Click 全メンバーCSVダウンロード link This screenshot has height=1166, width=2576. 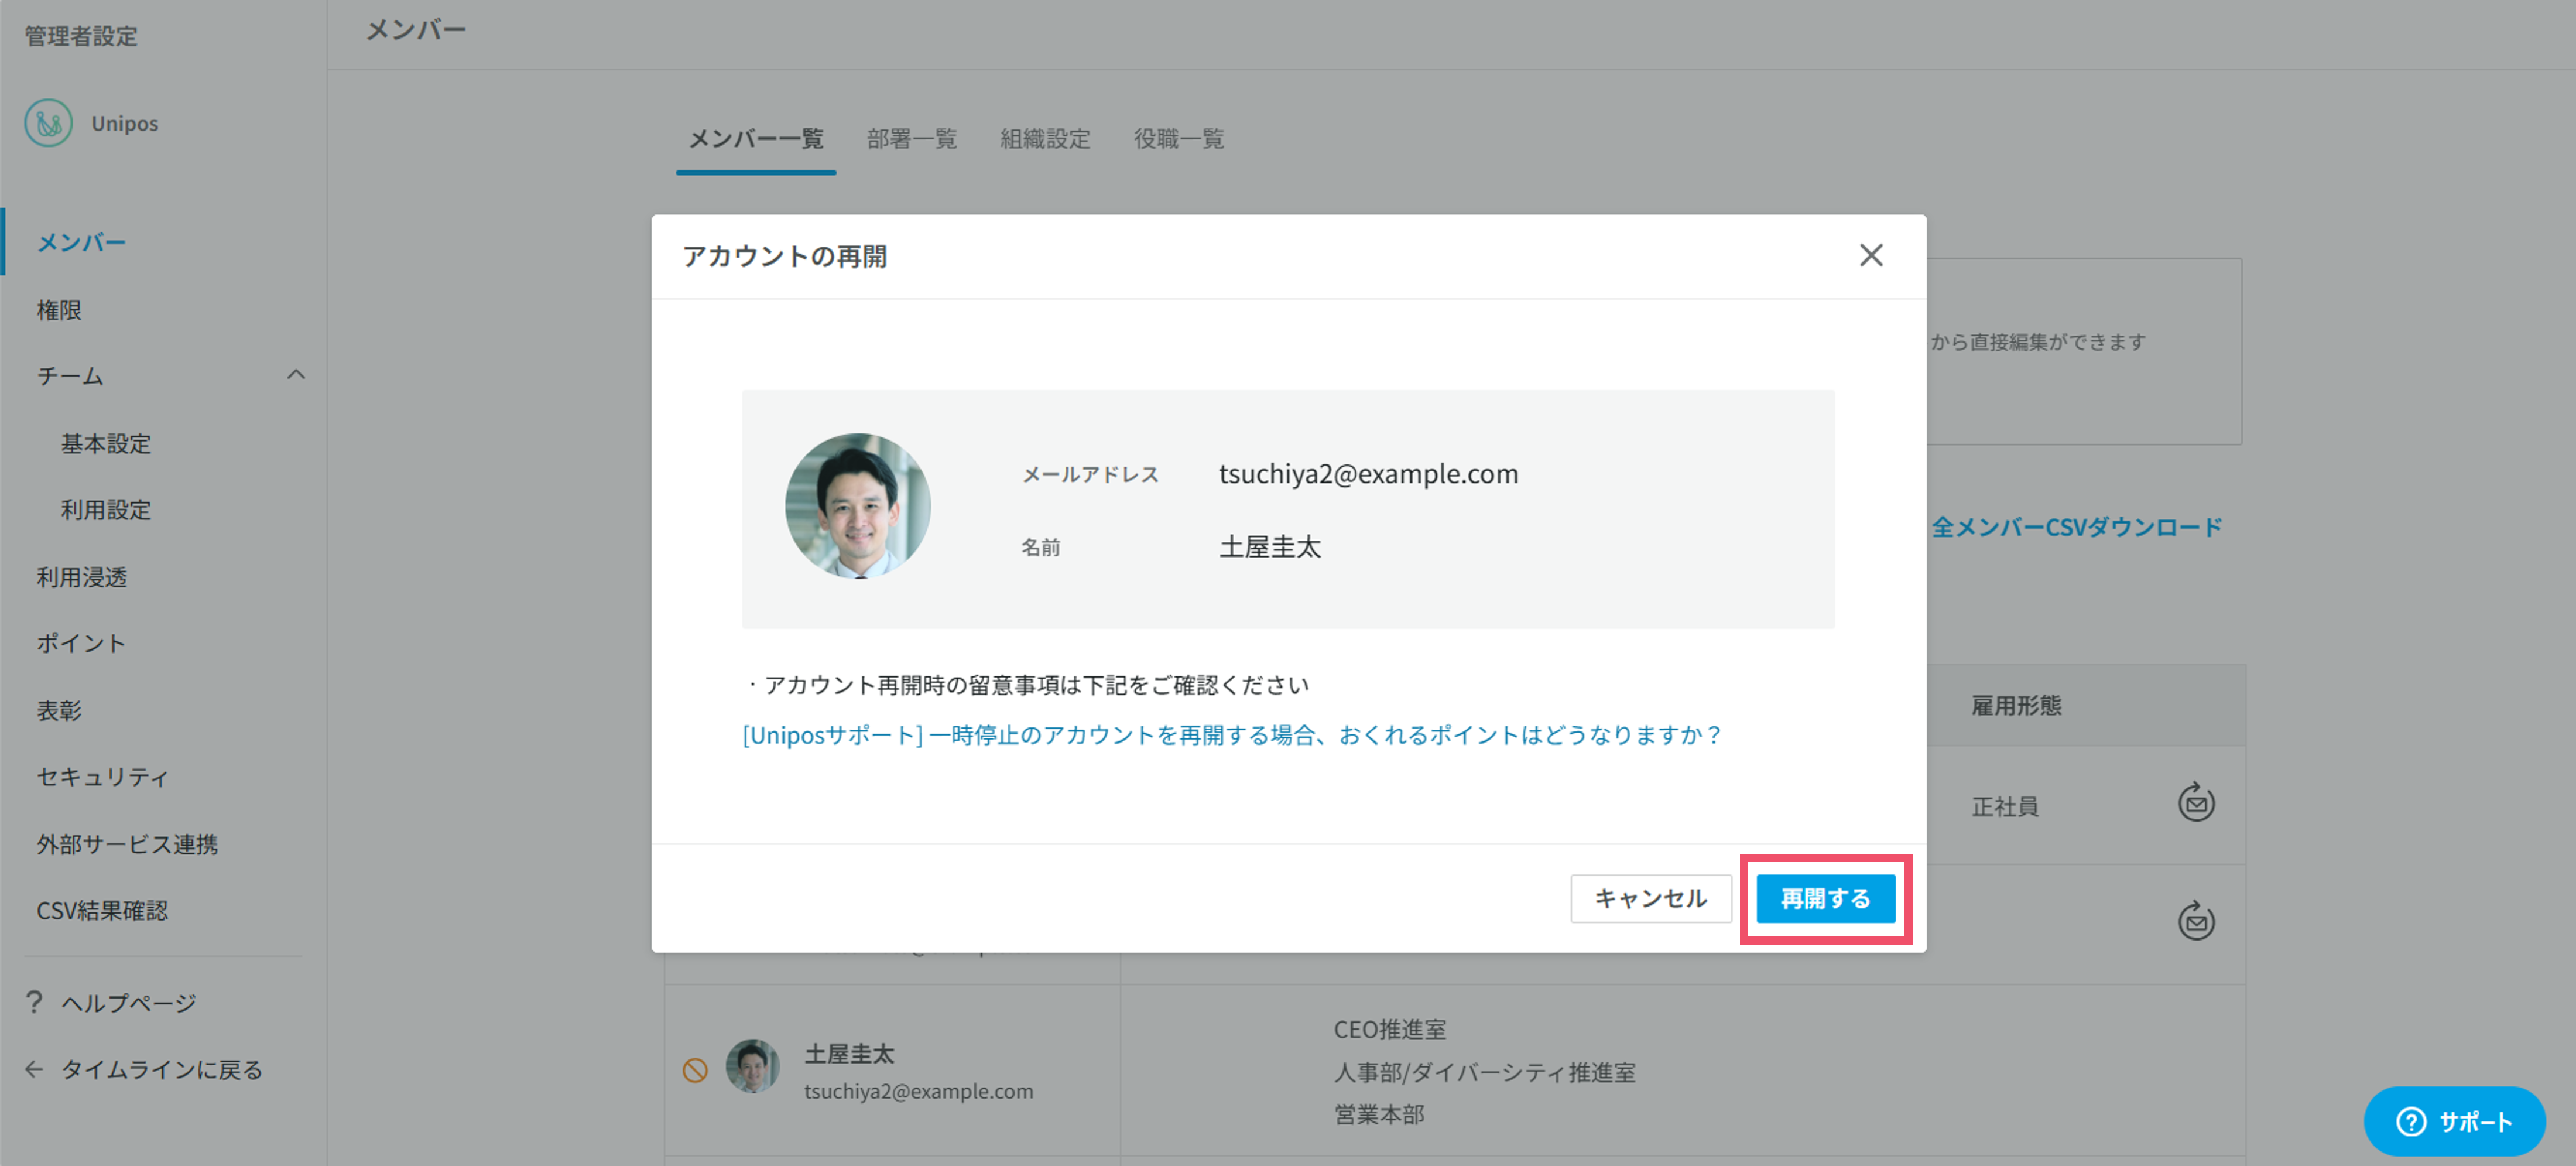[2077, 527]
